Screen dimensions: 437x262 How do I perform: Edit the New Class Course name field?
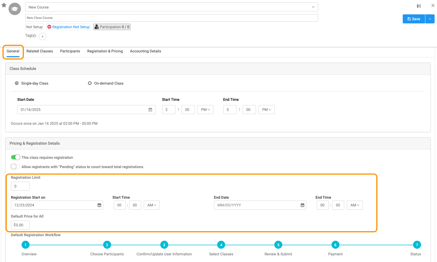tap(172, 18)
